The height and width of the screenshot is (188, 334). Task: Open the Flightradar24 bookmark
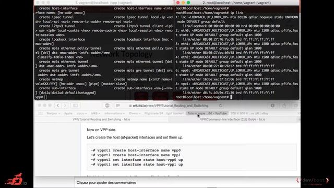pyautogui.click(x=164, y=113)
